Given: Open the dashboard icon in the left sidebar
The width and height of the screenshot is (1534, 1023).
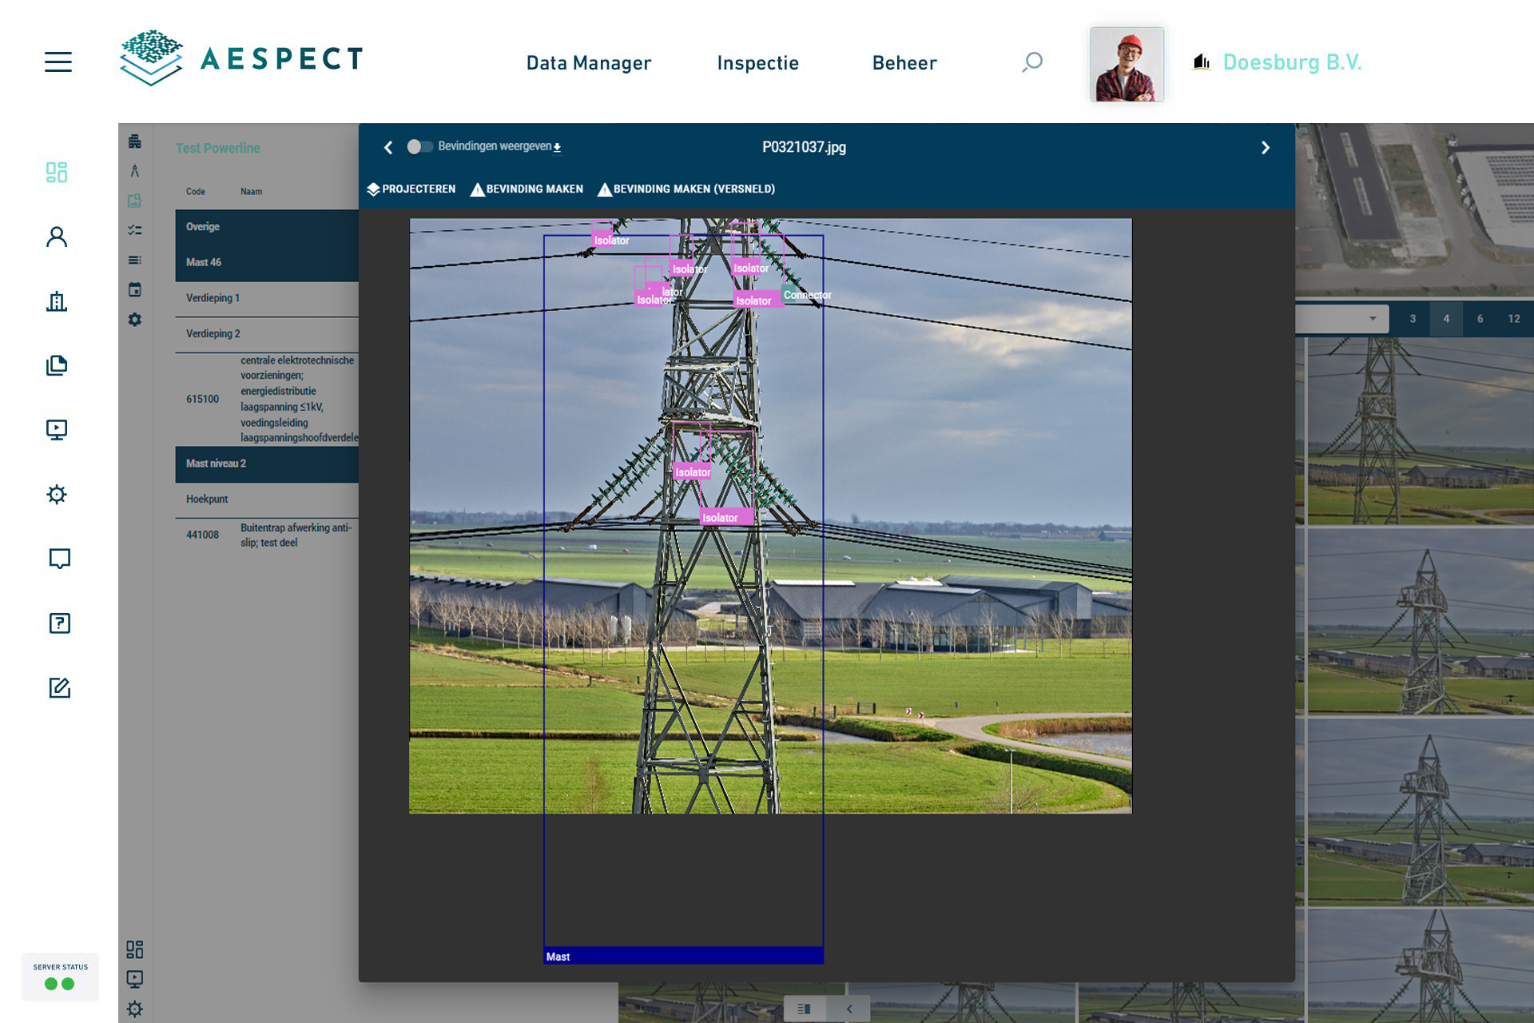Looking at the screenshot, I should 57,172.
